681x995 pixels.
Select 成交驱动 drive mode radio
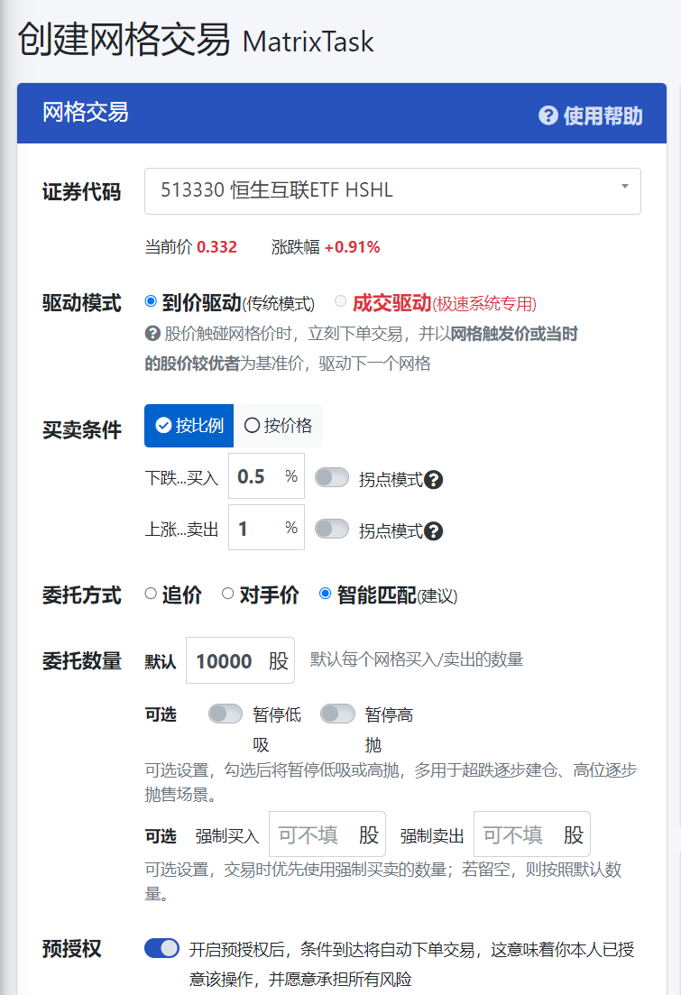pyautogui.click(x=340, y=301)
